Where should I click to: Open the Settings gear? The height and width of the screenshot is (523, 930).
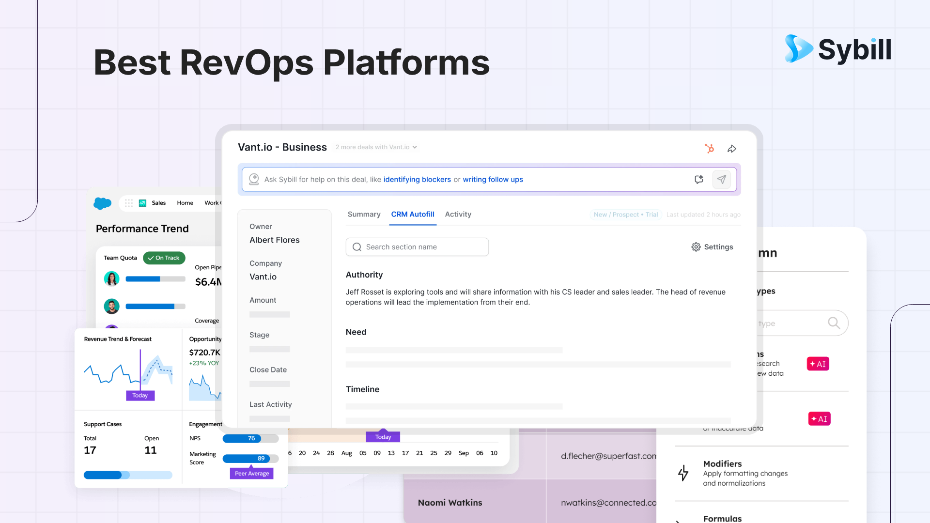[x=696, y=247]
